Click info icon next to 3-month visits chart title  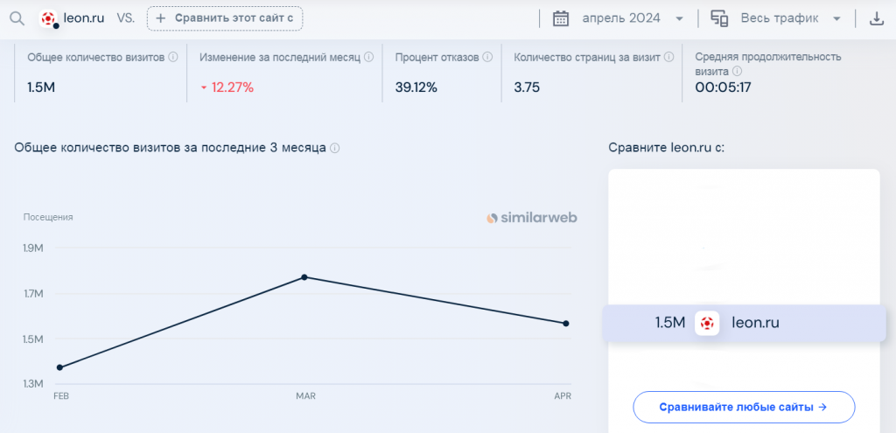[335, 148]
